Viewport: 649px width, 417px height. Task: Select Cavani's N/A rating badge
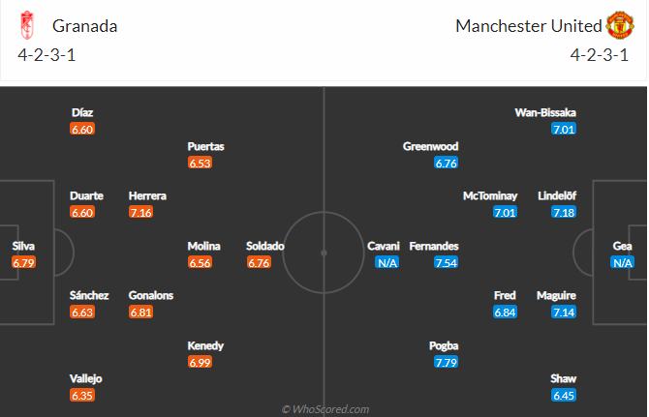(x=388, y=262)
